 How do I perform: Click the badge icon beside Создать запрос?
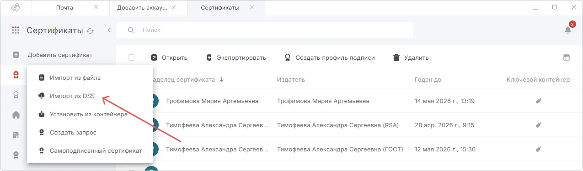[x=42, y=132]
